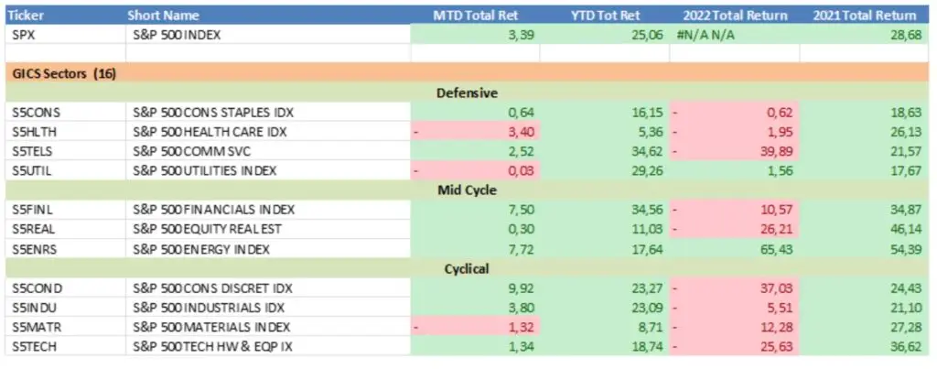The image size is (937, 369).
Task: Click the S5FINL MTD value 7,50
Action: pyautogui.click(x=511, y=210)
